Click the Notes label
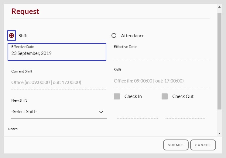226x158 pixels. pyautogui.click(x=13, y=129)
